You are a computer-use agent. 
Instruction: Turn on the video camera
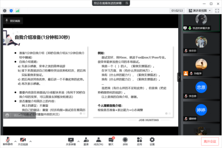pos(23,141)
